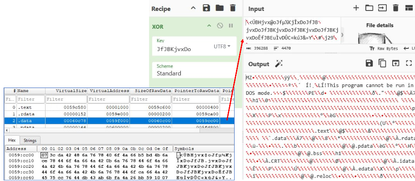Click the left scroll arrow of the sections table
415x181 pixels.
coord(7,130)
